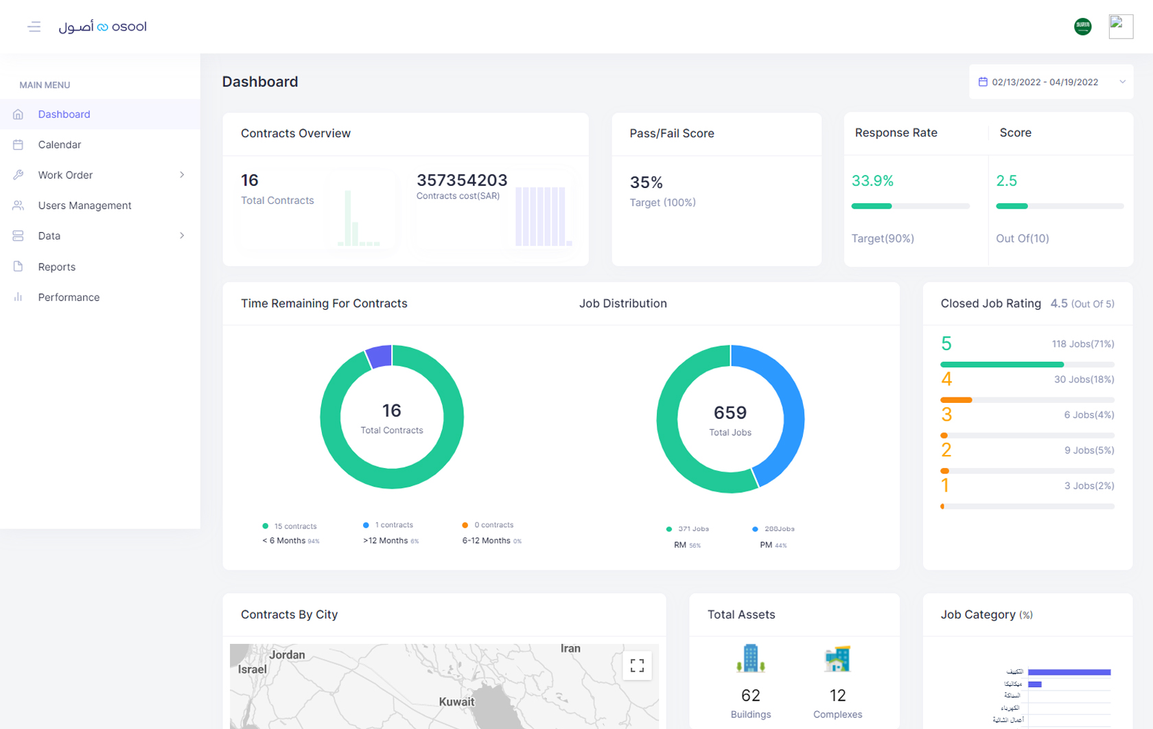1153x729 pixels.
Task: Toggle the hamburger sidebar menu icon
Action: point(34,27)
